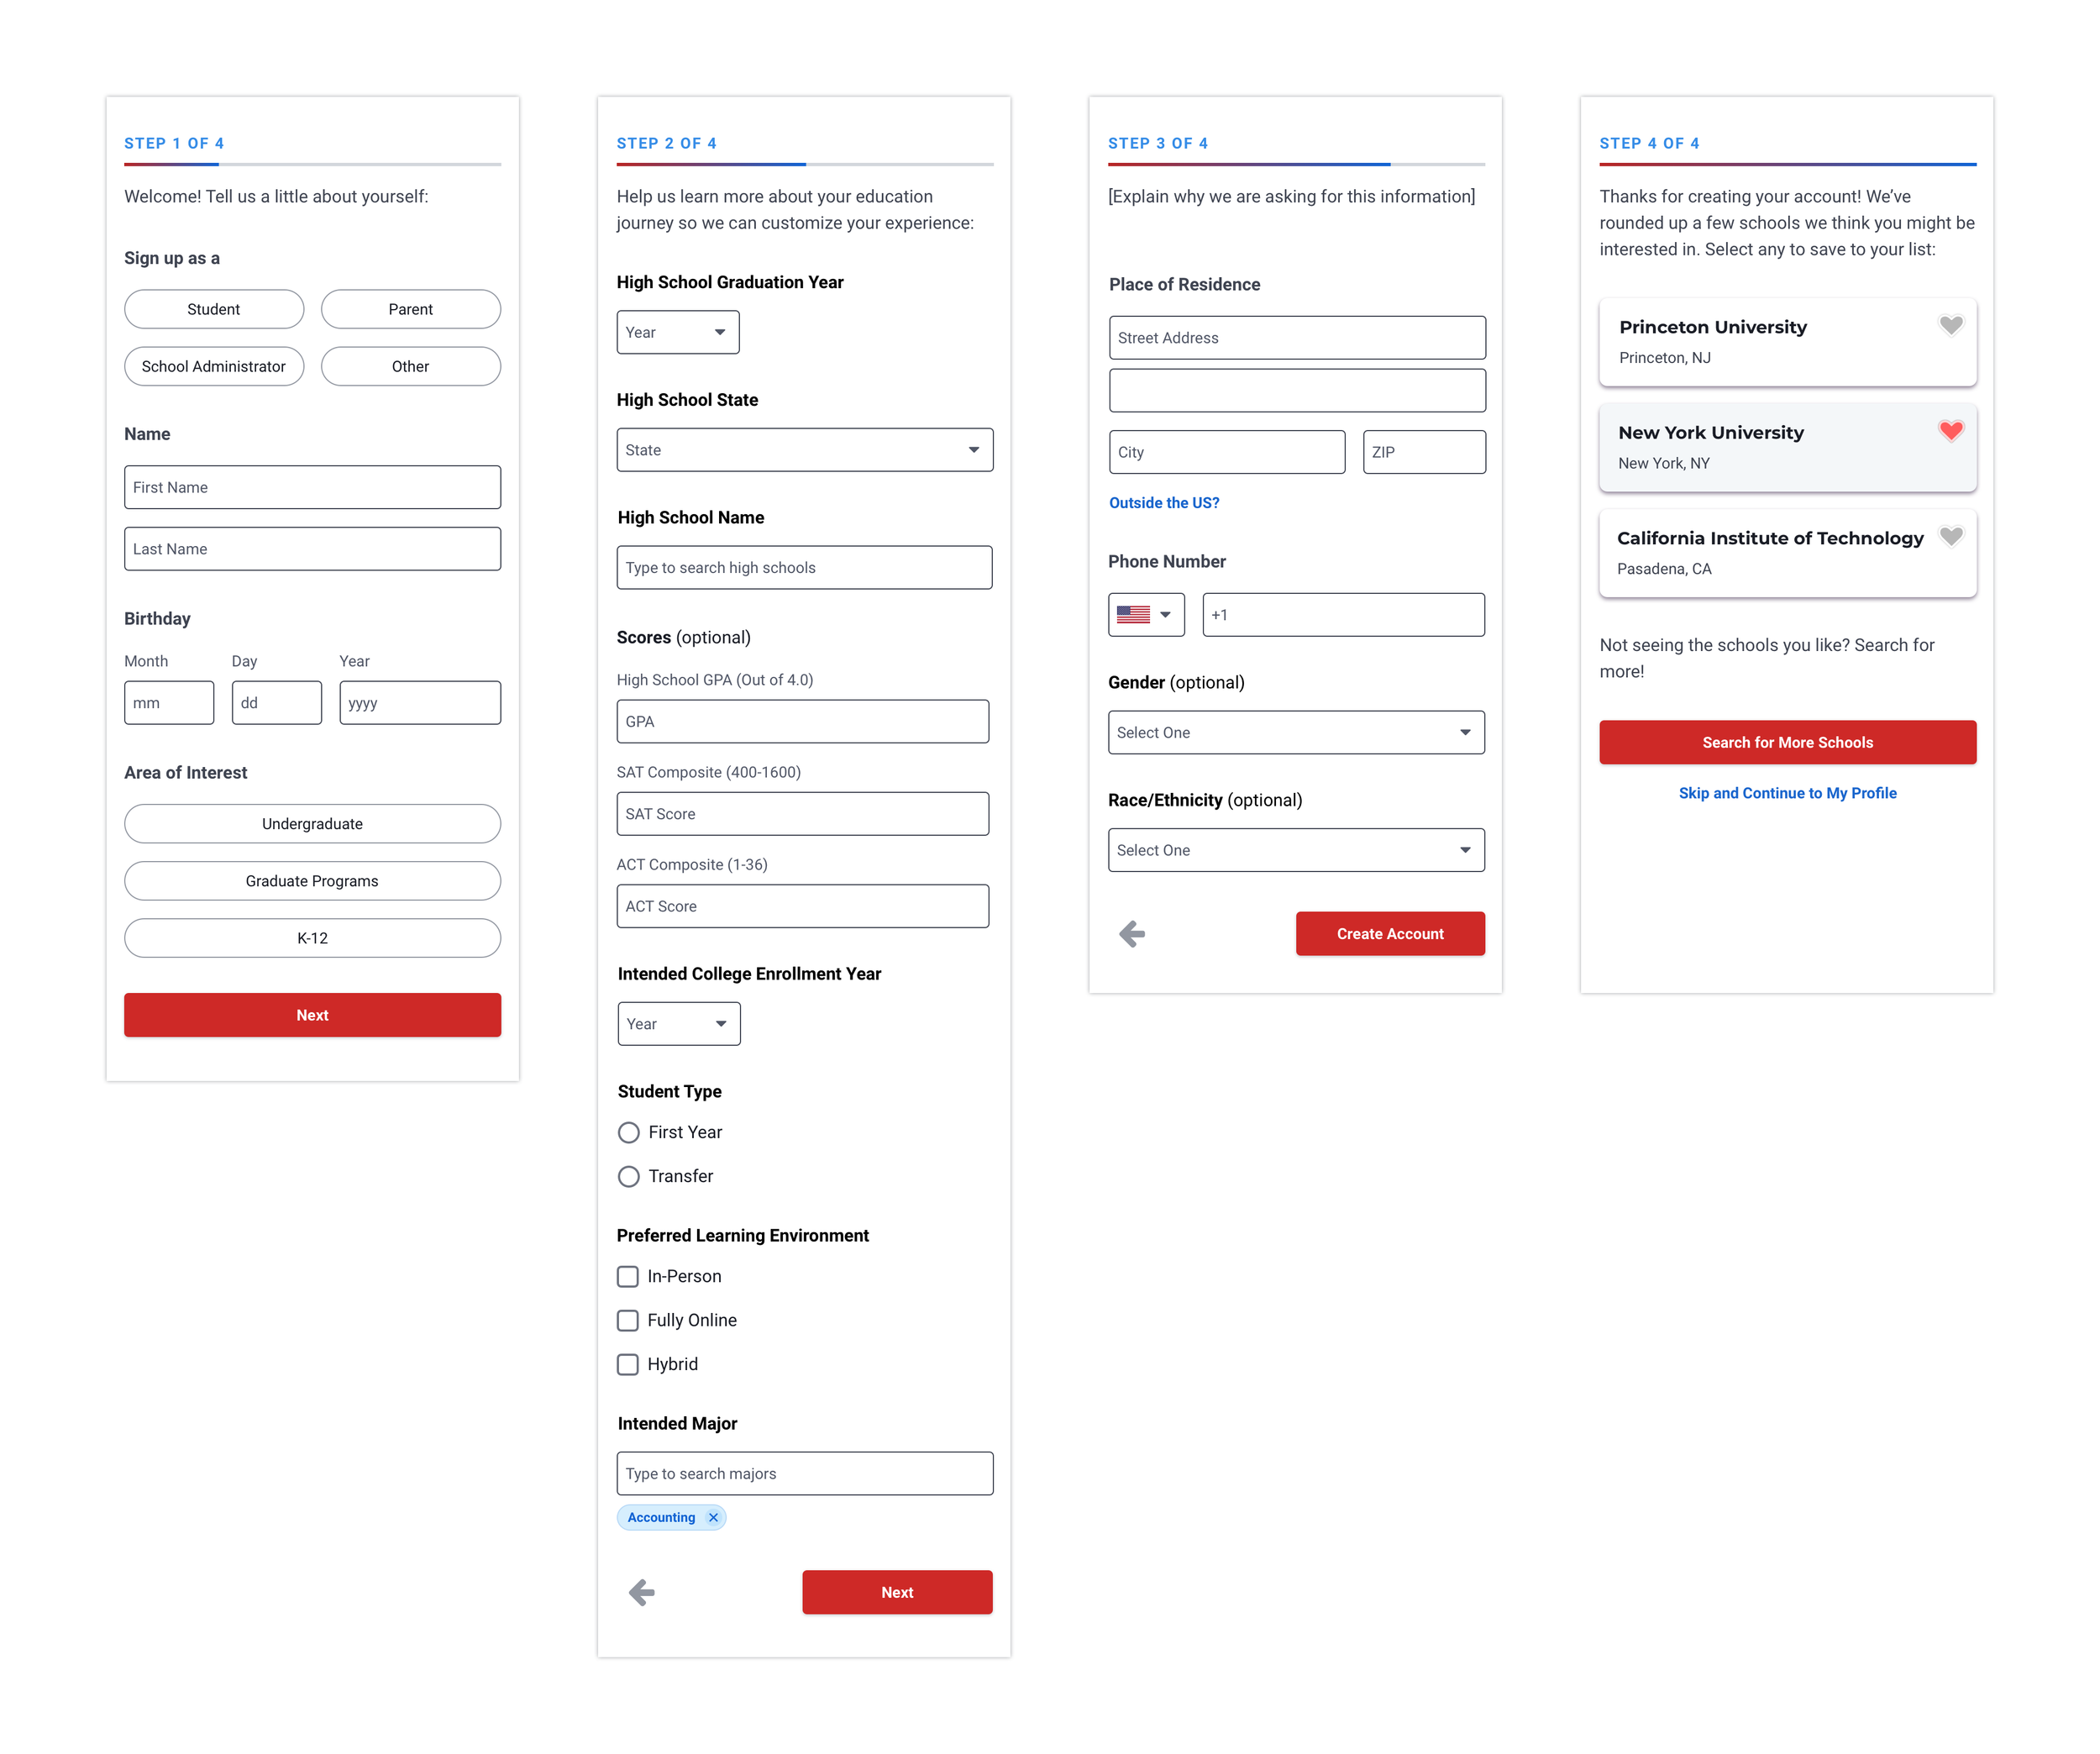
Task: Select Transfer student type
Action: coord(629,1176)
